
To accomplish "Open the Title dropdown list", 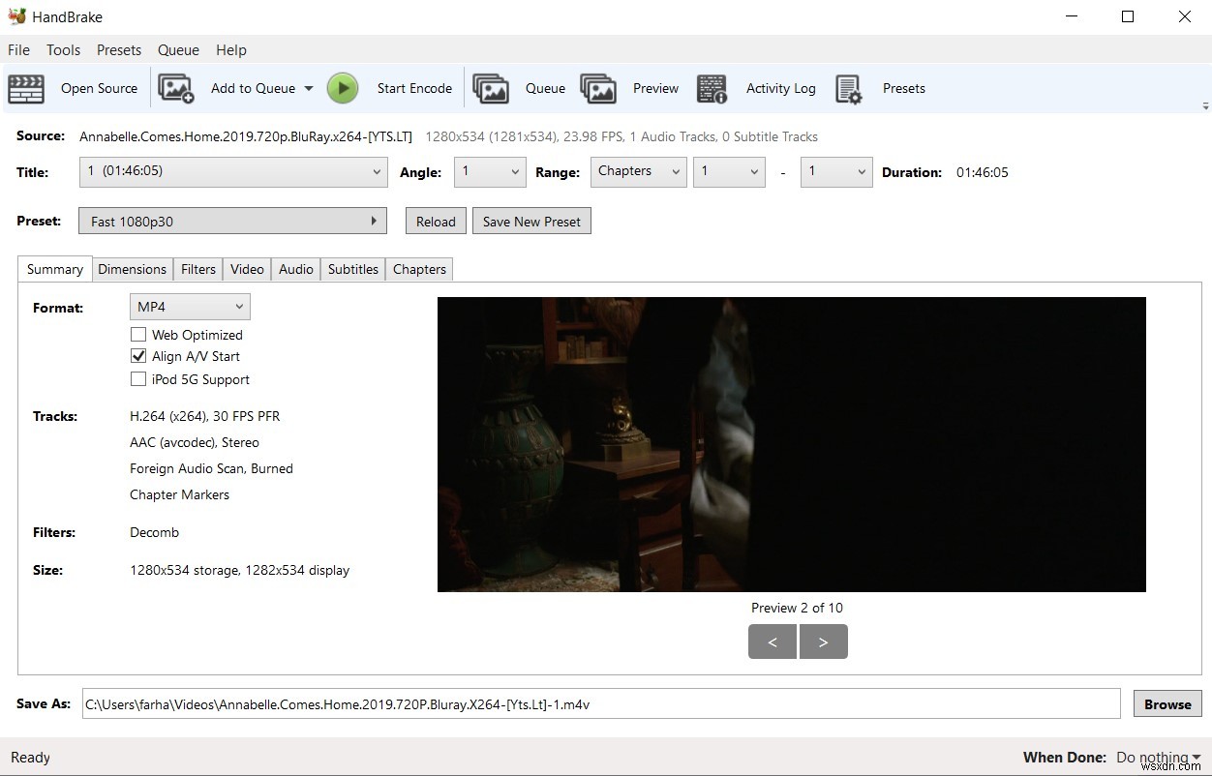I will (233, 172).
